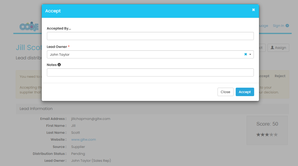The image size is (298, 166).
Task: Clear the John Taylor lead owner selection
Action: [x=246, y=54]
